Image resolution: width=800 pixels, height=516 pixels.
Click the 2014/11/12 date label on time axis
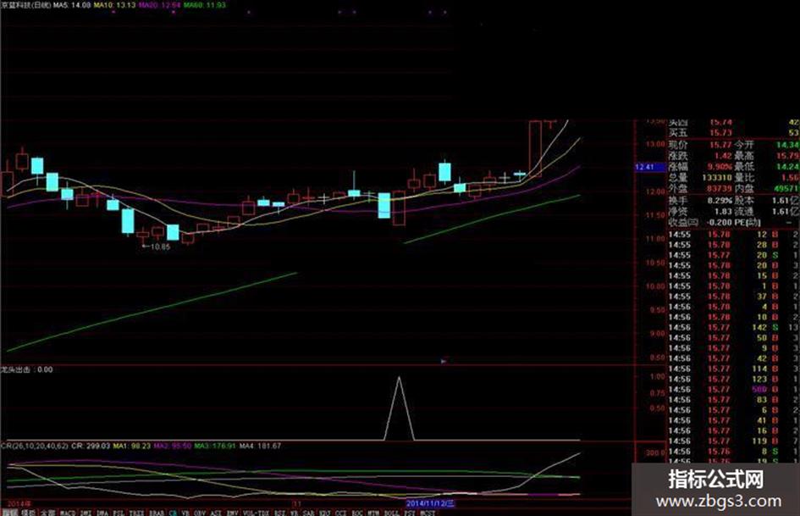(429, 503)
